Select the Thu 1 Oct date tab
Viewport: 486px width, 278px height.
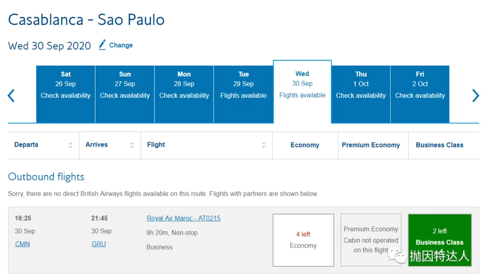[x=361, y=94]
